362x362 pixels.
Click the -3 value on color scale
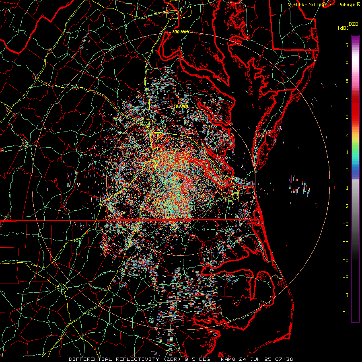[x=346, y=224]
